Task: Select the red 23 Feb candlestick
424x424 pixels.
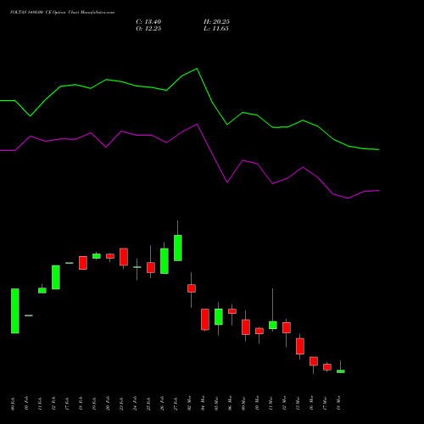Action: pos(124,257)
